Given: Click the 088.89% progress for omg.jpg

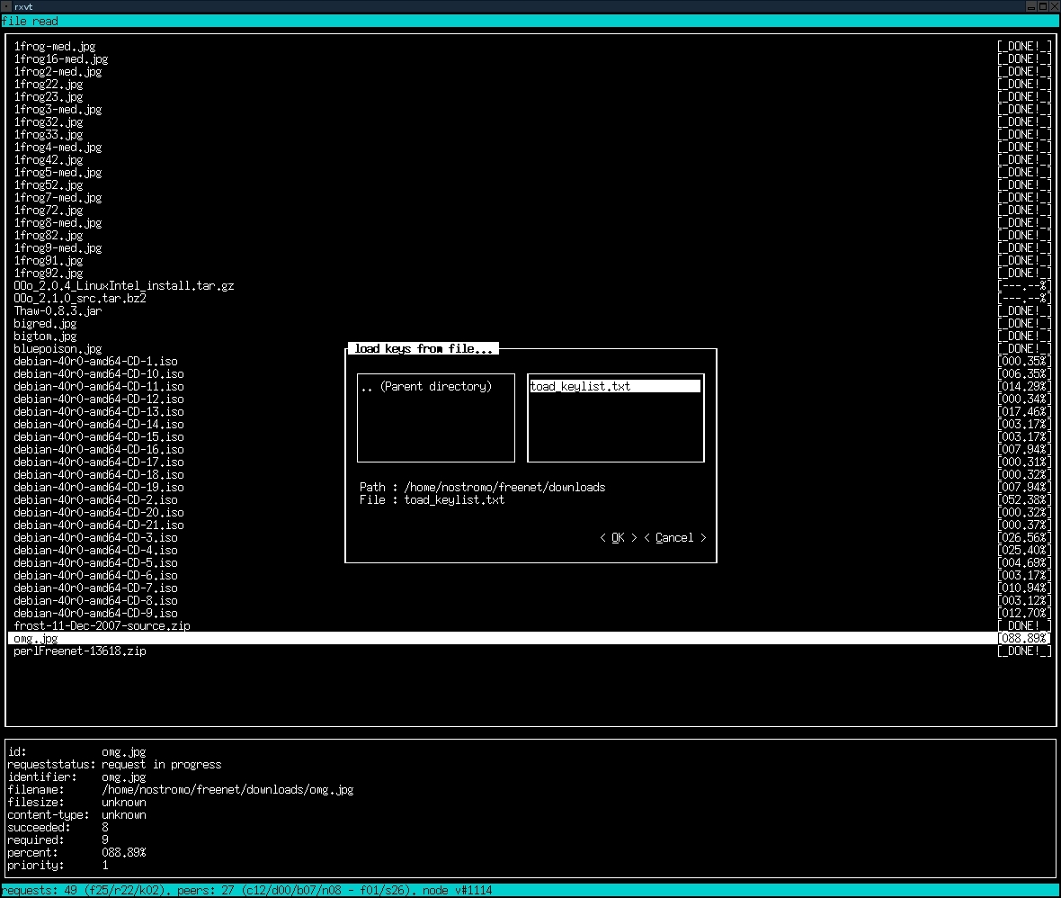Looking at the screenshot, I should (x=1023, y=639).
